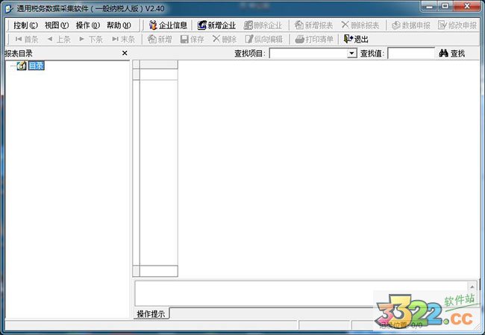
Task: Click the 删除企业 toolbar button
Action: click(x=263, y=25)
